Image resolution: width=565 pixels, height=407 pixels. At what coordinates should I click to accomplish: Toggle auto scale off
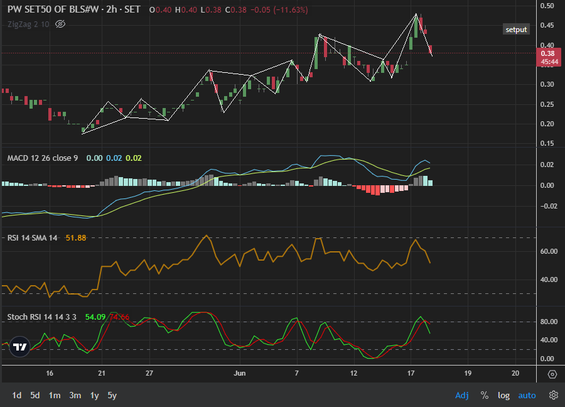(x=527, y=395)
